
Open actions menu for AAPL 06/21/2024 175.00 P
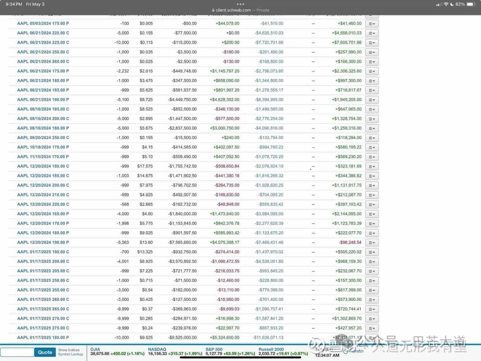click(x=372, y=71)
